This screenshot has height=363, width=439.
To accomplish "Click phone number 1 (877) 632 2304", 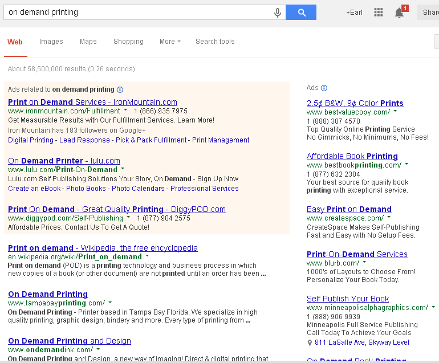I will (333, 174).
